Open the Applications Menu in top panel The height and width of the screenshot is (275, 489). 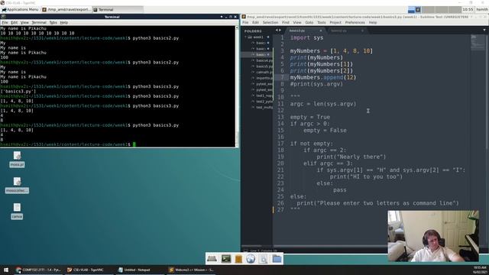tap(21, 10)
